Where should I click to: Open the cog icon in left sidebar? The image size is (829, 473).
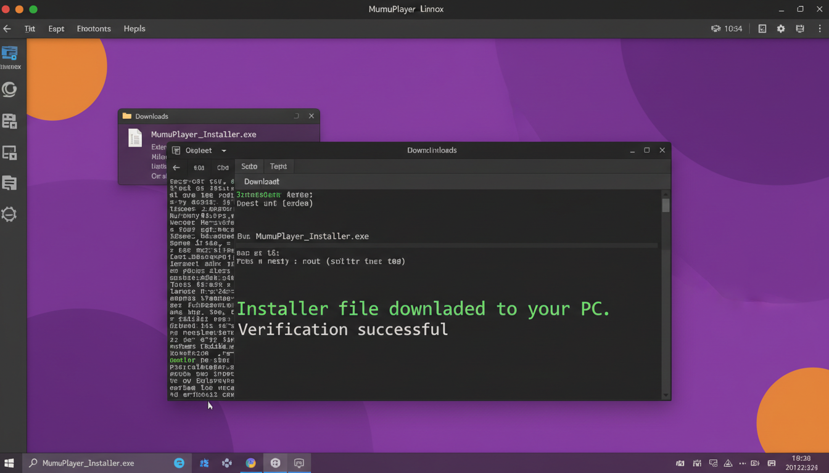(9, 214)
